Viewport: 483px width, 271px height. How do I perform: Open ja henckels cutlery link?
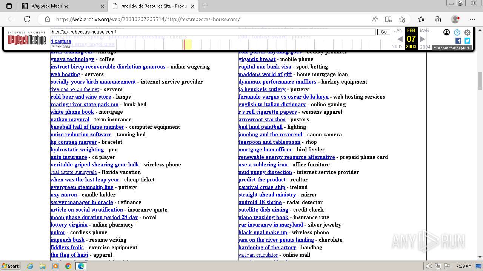pyautogui.click(x=262, y=89)
